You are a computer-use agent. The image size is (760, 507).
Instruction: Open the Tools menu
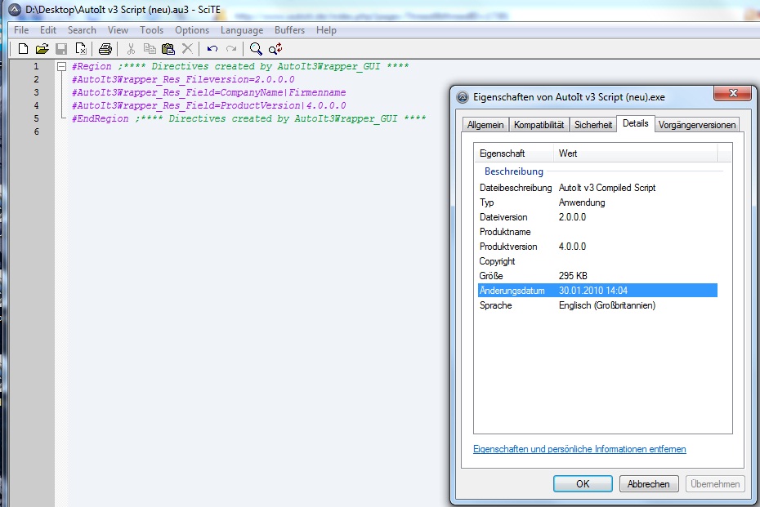[x=151, y=30]
